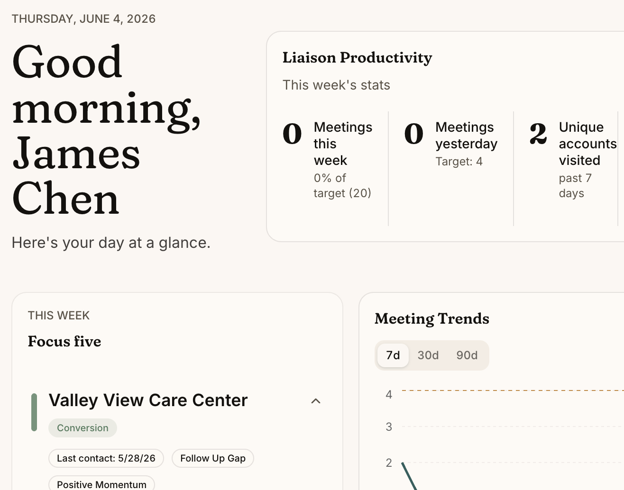Screen dimensions: 624x490
Task: Click the Follow Up Gap chip
Action: (x=213, y=458)
